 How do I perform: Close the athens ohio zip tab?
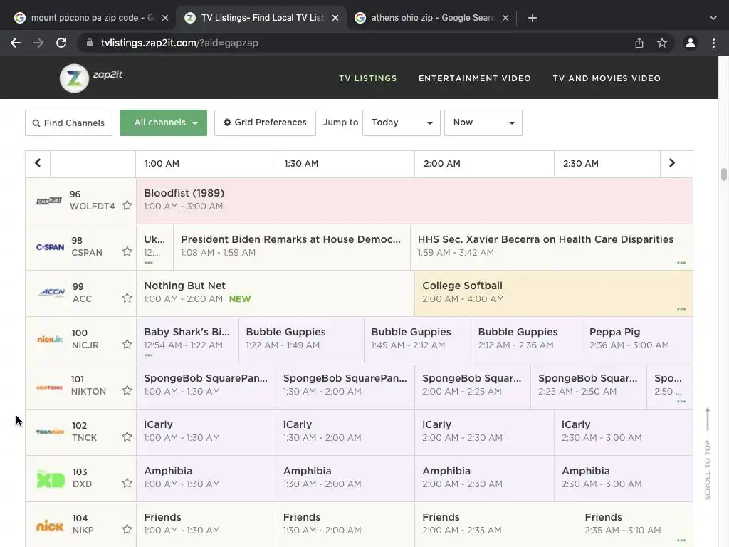505,18
